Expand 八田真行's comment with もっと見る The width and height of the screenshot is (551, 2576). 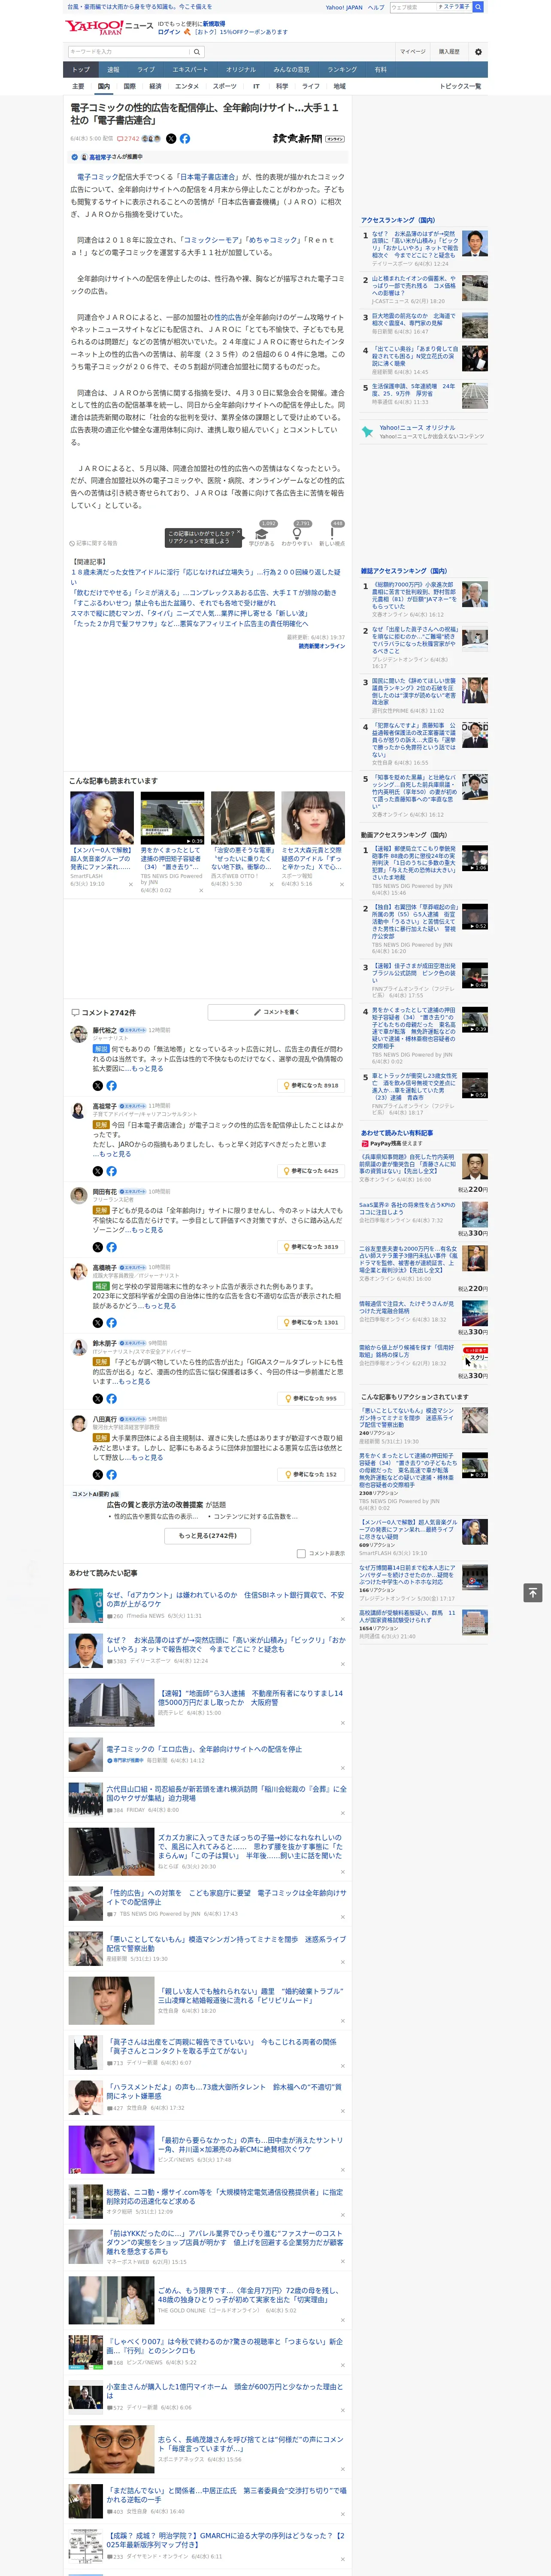tap(148, 1458)
